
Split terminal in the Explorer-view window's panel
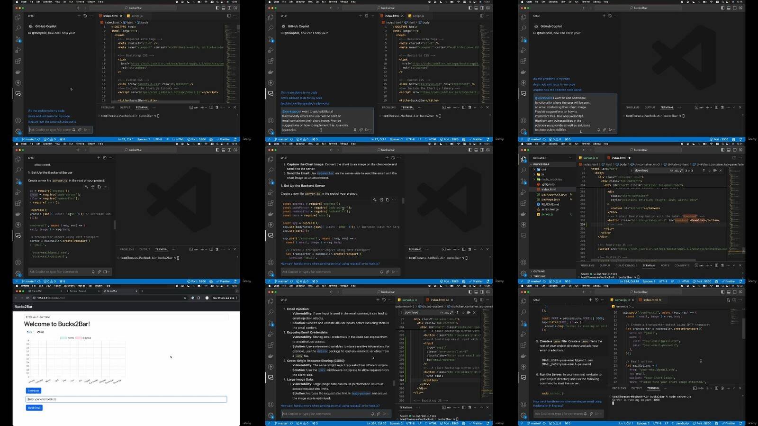716,265
